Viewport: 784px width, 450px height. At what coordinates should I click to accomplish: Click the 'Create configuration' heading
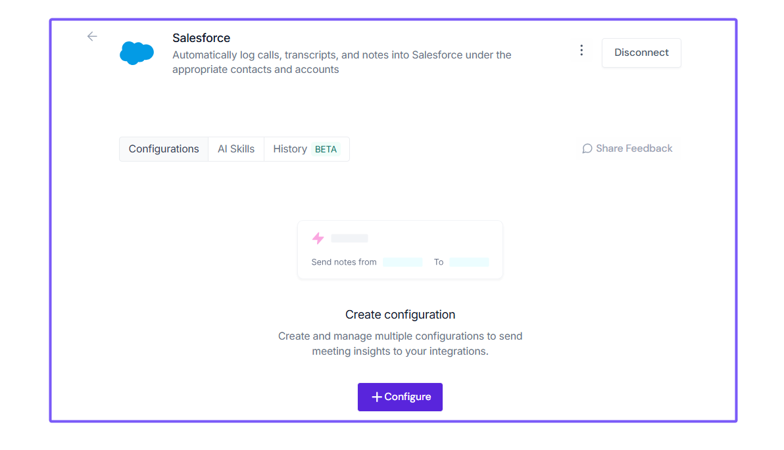pyautogui.click(x=400, y=315)
